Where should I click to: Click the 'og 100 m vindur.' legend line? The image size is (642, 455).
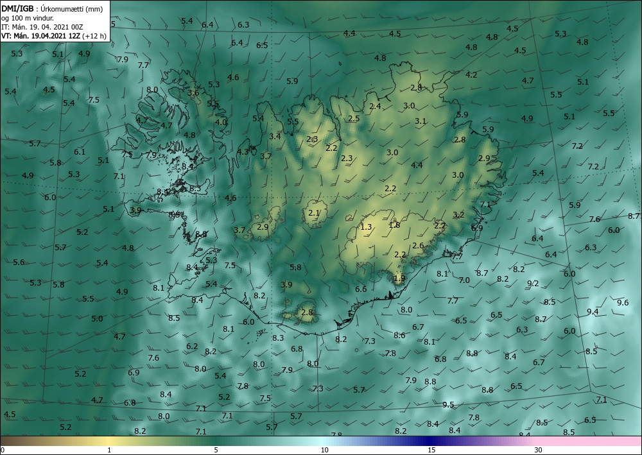pyautogui.click(x=28, y=18)
